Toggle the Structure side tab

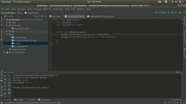click(1, 35)
